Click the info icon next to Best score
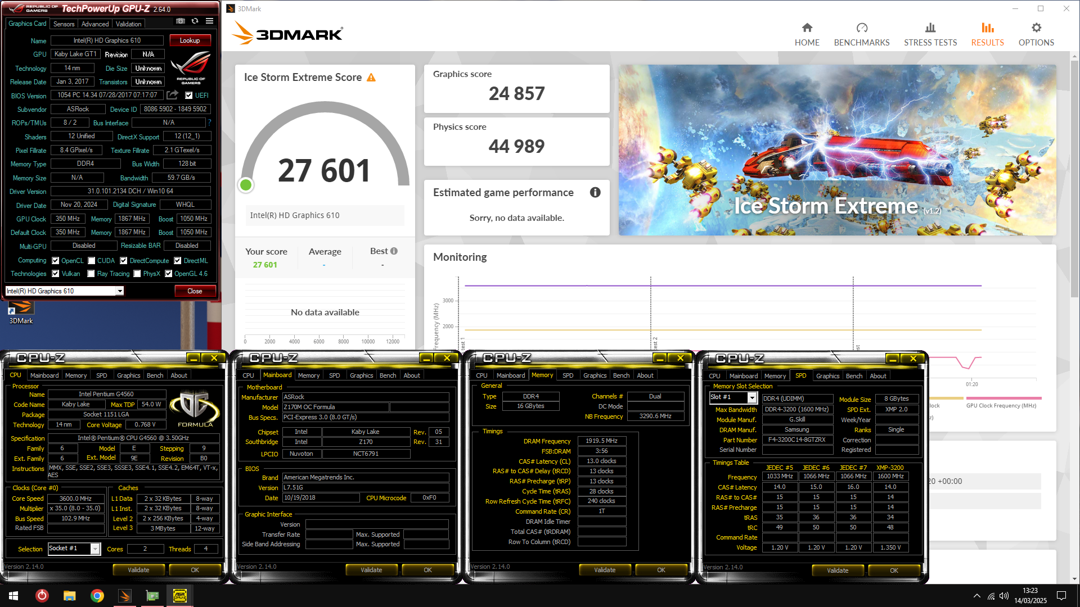Image resolution: width=1080 pixels, height=607 pixels. [394, 251]
